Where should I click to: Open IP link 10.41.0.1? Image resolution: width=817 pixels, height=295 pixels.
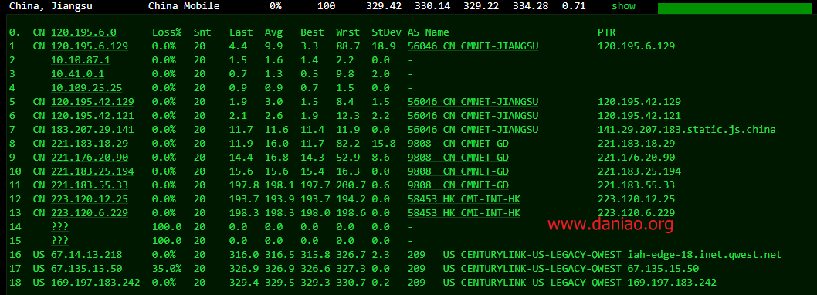78,74
